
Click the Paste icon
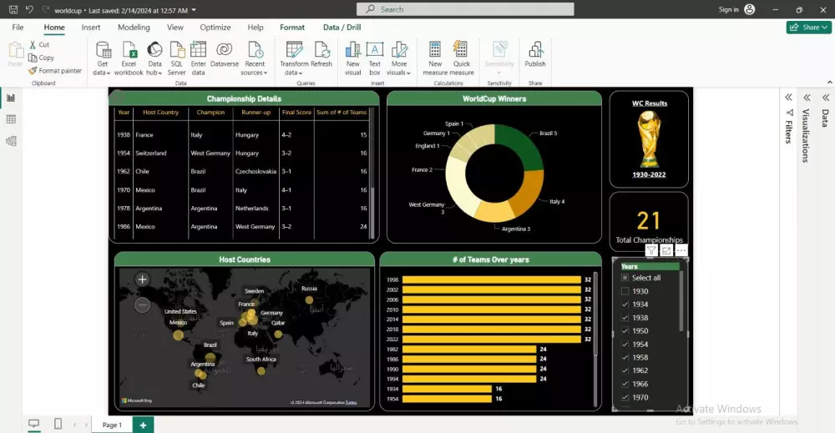click(x=15, y=55)
